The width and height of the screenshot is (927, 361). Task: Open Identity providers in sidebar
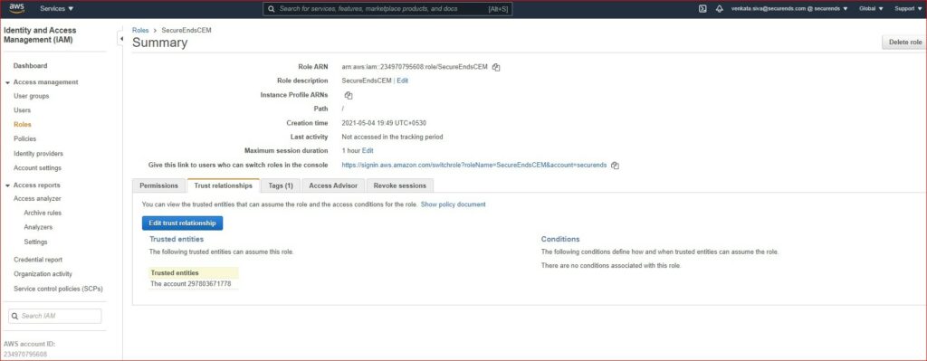click(38, 154)
